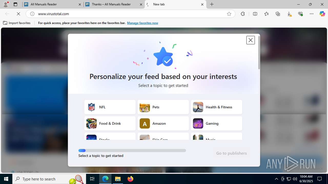
Task: Open the network status icon
Action: point(289,179)
